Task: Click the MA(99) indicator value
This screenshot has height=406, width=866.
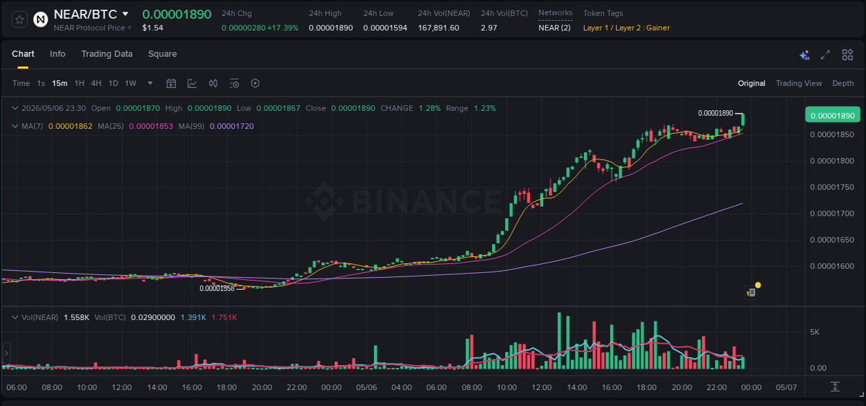Action: (x=231, y=126)
